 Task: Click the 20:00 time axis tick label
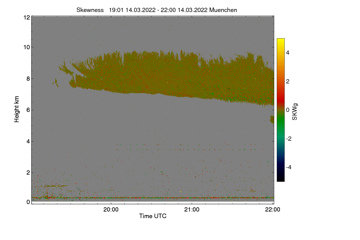[111, 210]
